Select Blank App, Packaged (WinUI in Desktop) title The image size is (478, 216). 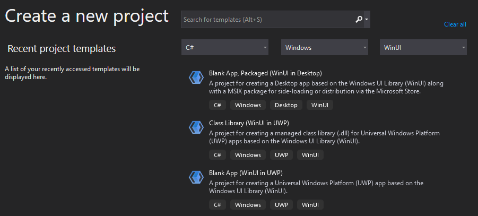point(265,73)
